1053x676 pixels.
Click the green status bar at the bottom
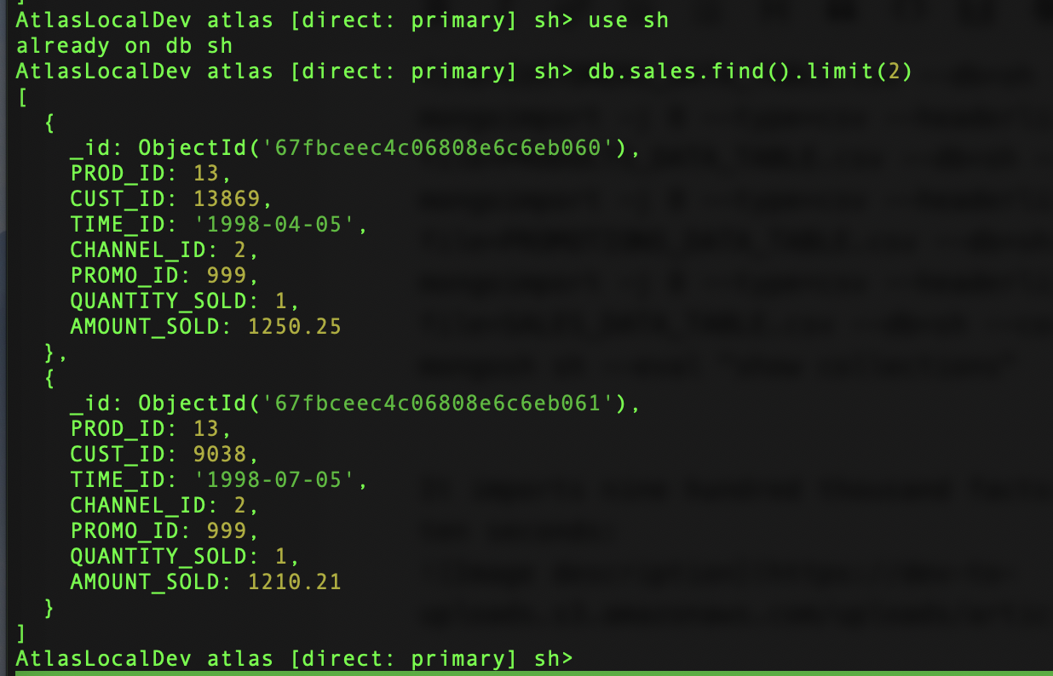[534, 673]
